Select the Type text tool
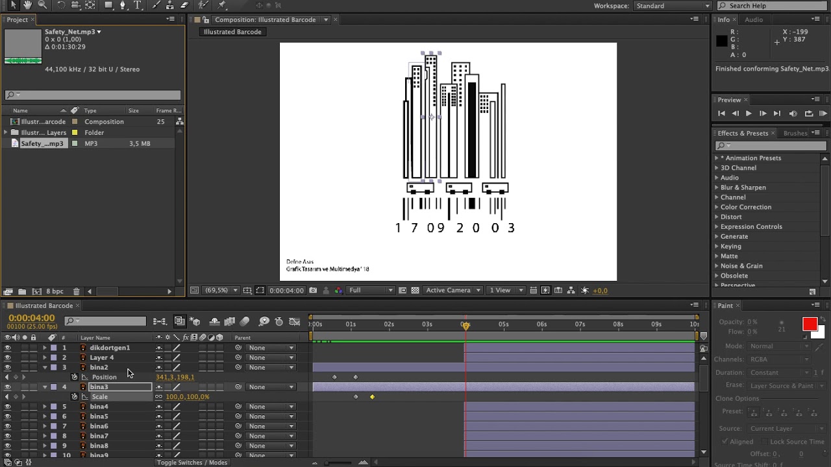Screen dimensions: 831x467 coord(138,5)
